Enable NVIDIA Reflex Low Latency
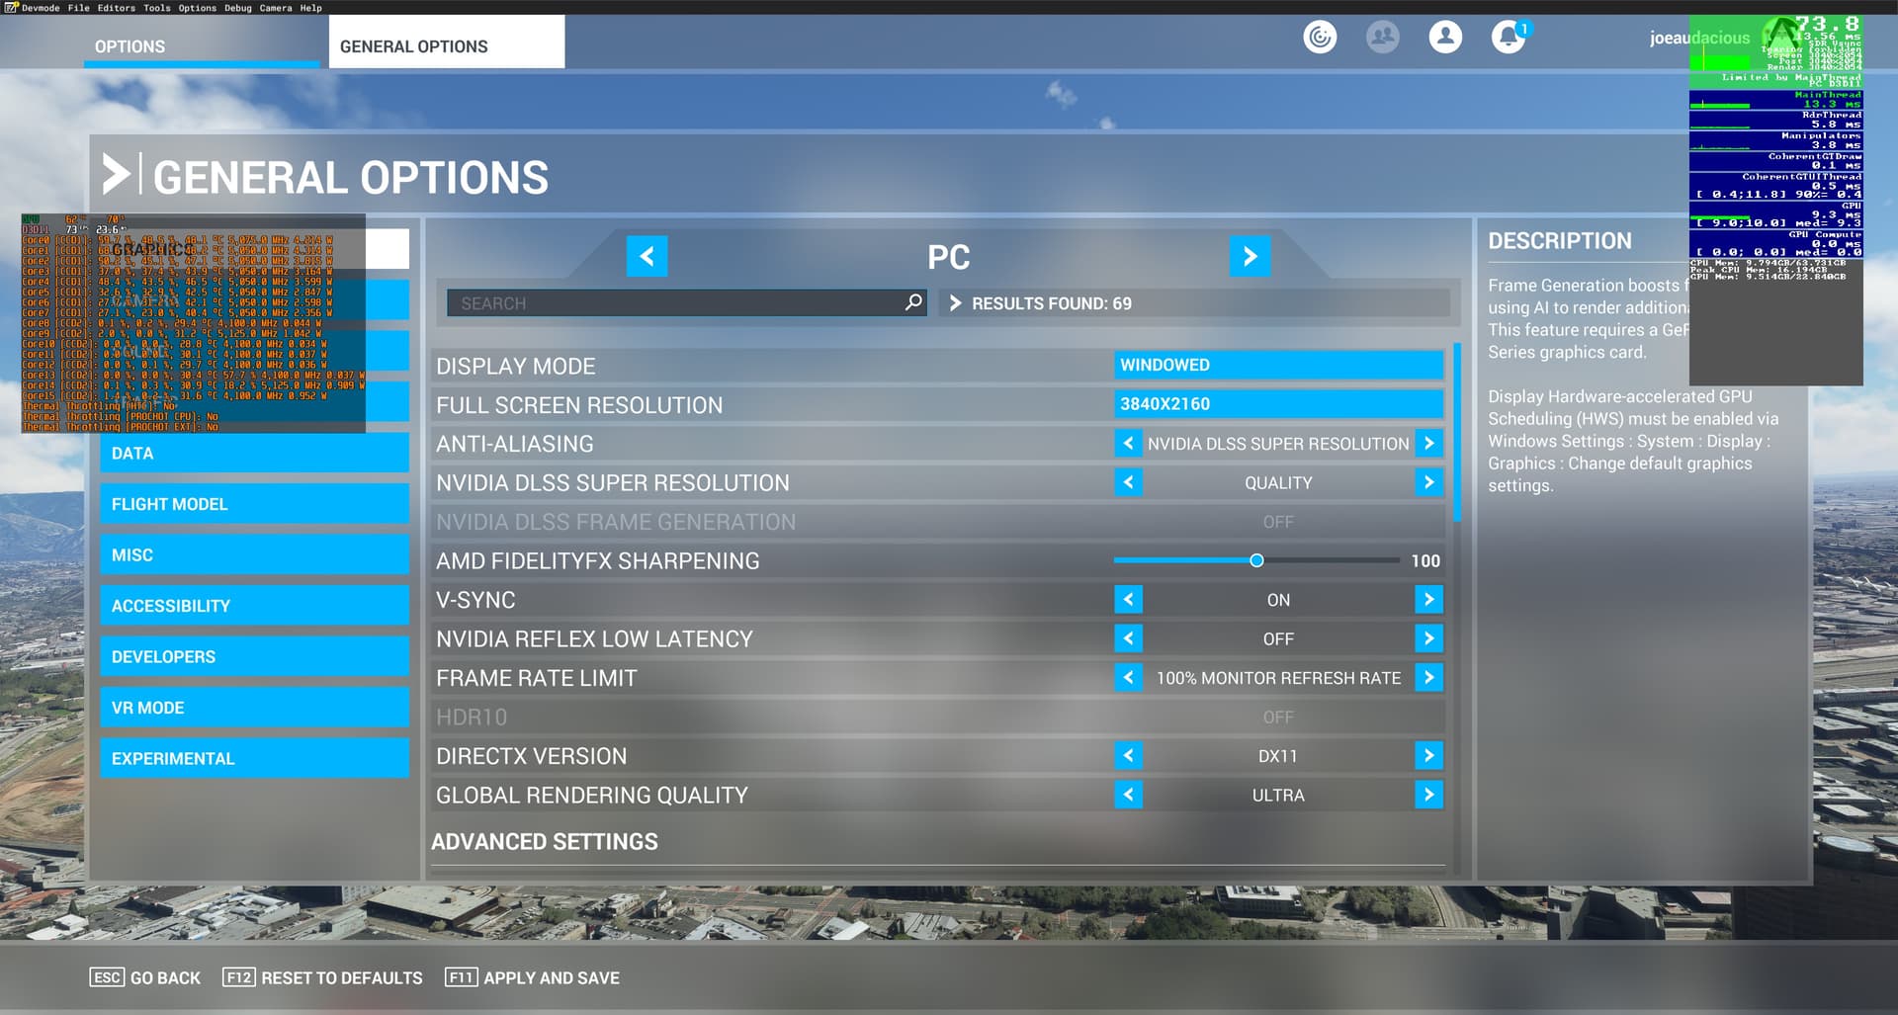Screen dimensions: 1898x1015 click(x=1427, y=638)
